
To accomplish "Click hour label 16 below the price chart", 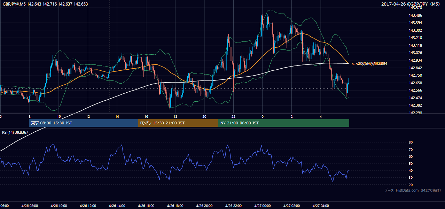I will 146,116.
